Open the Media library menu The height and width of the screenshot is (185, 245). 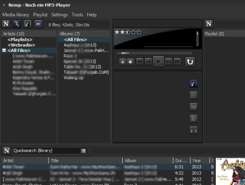pos(16,15)
